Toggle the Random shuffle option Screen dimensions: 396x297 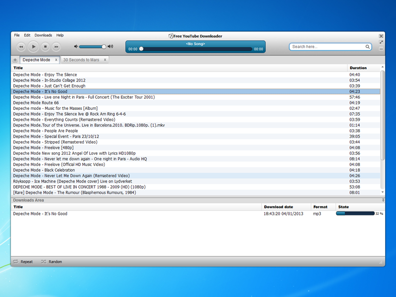(51, 262)
